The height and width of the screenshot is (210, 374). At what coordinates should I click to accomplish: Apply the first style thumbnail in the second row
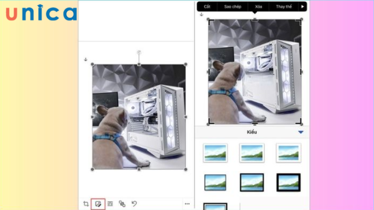point(215,182)
